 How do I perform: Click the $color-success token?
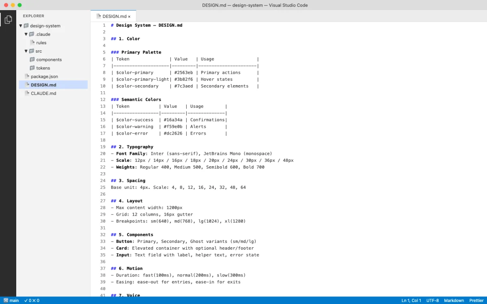[x=135, y=120]
